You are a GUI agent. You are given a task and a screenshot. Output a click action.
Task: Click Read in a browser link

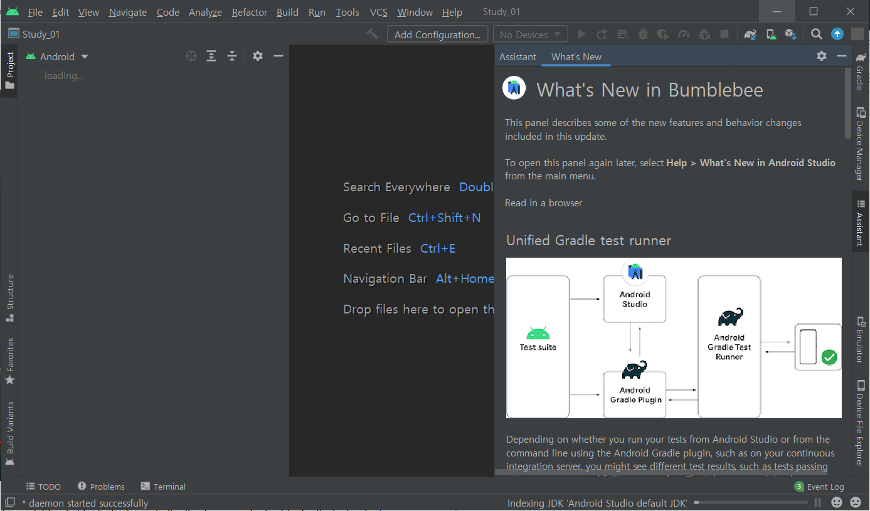[544, 203]
